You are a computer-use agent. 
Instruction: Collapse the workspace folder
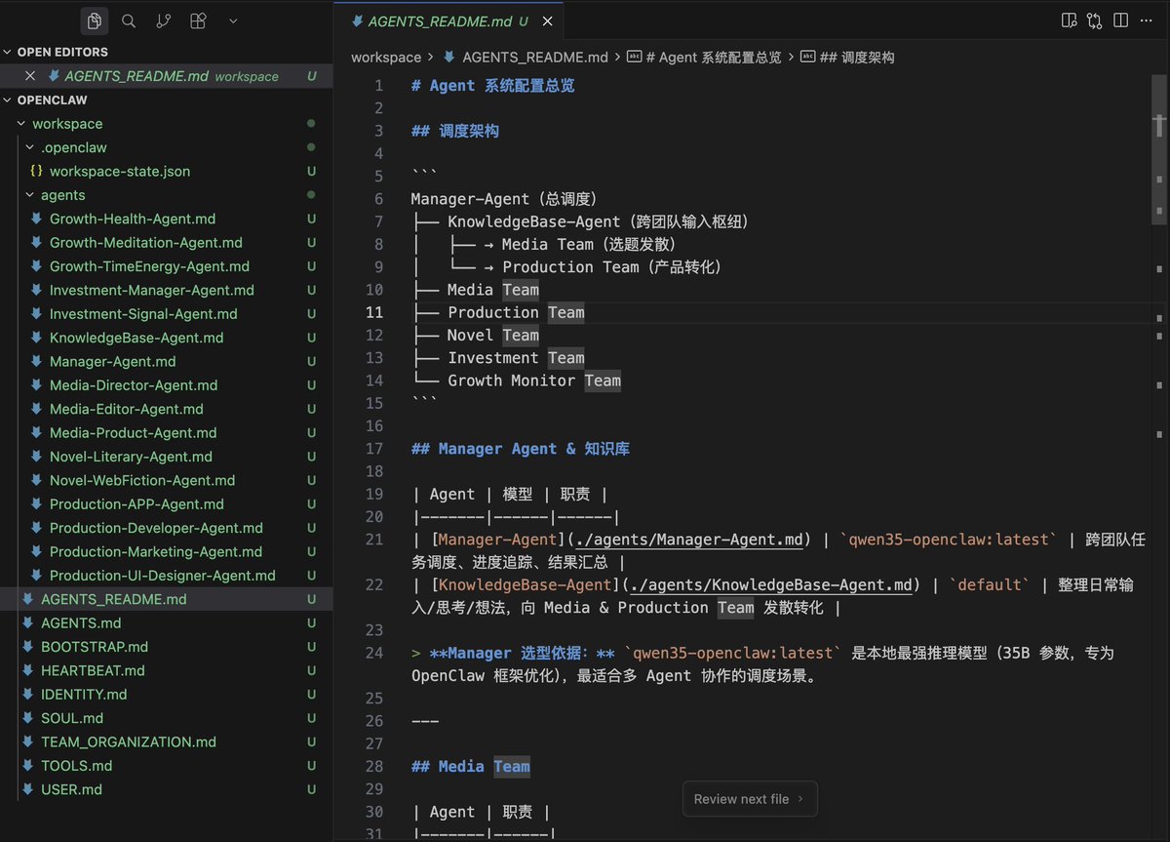pyautogui.click(x=66, y=124)
